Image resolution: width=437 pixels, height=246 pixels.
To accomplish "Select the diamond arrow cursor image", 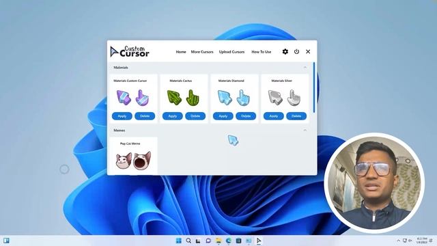I will [225, 98].
